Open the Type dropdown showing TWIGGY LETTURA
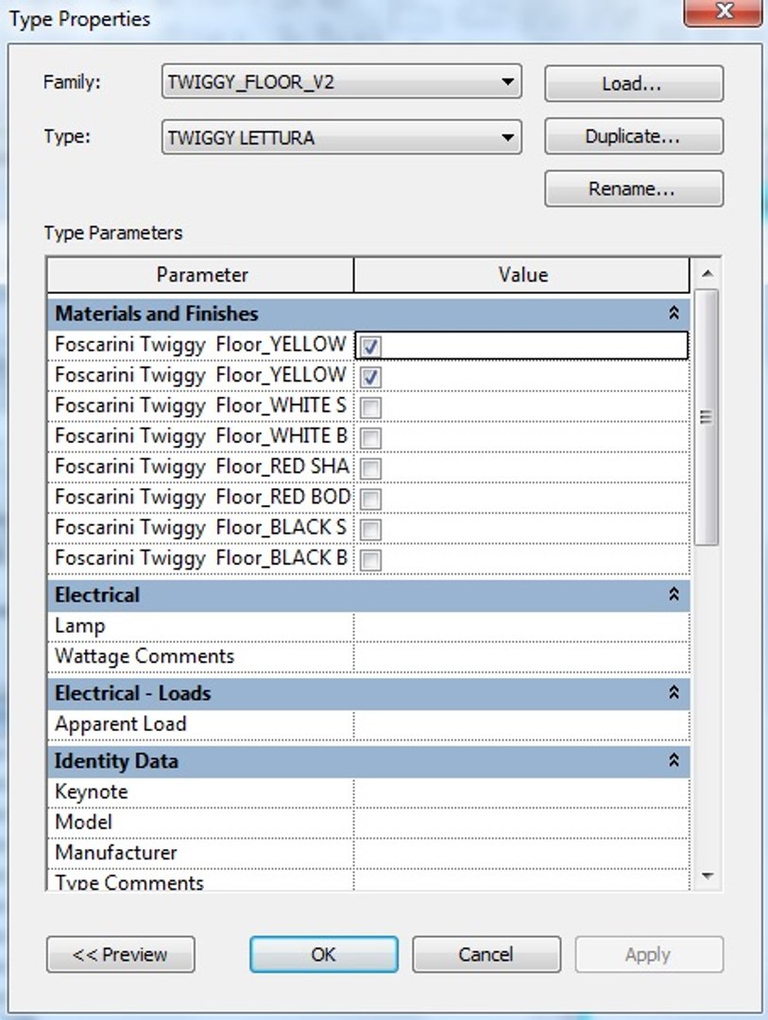 pos(341,137)
